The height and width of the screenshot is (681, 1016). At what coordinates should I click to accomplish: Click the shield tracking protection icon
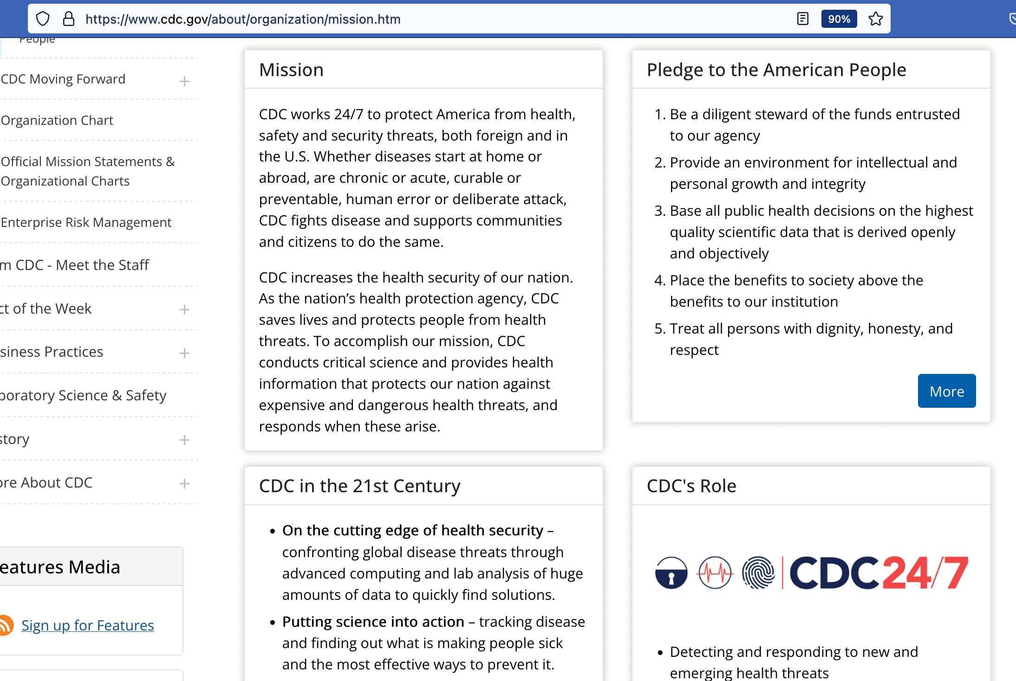pos(43,19)
